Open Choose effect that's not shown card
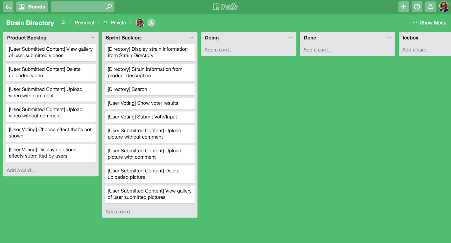This screenshot has height=243, width=451. tap(51, 133)
